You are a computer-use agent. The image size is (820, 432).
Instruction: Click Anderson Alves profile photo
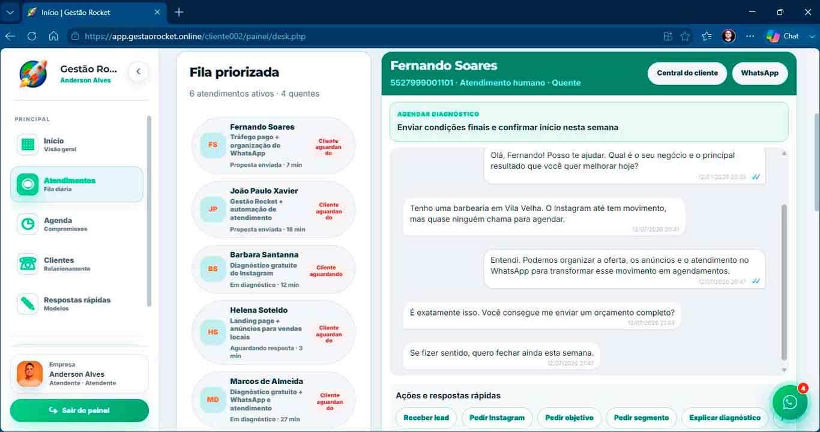29,374
